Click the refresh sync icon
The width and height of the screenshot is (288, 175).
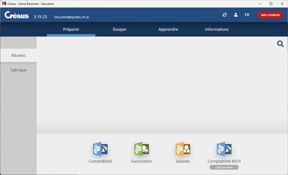point(224,15)
